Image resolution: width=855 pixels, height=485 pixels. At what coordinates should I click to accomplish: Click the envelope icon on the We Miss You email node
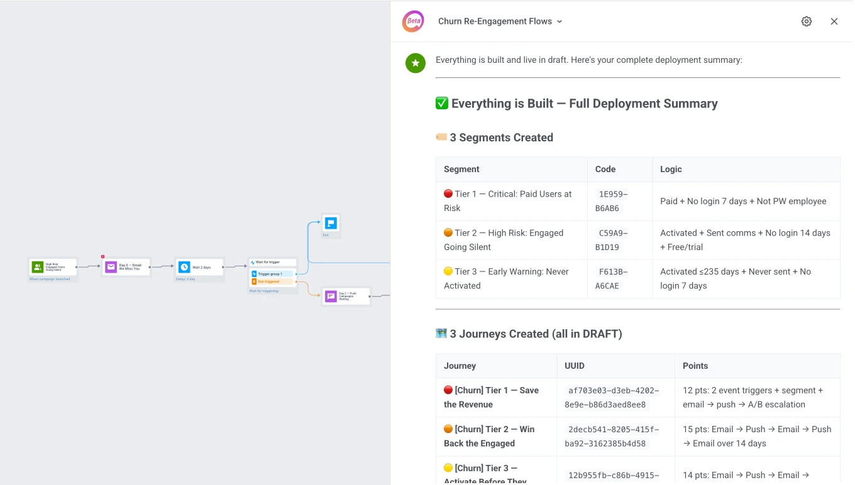point(111,266)
